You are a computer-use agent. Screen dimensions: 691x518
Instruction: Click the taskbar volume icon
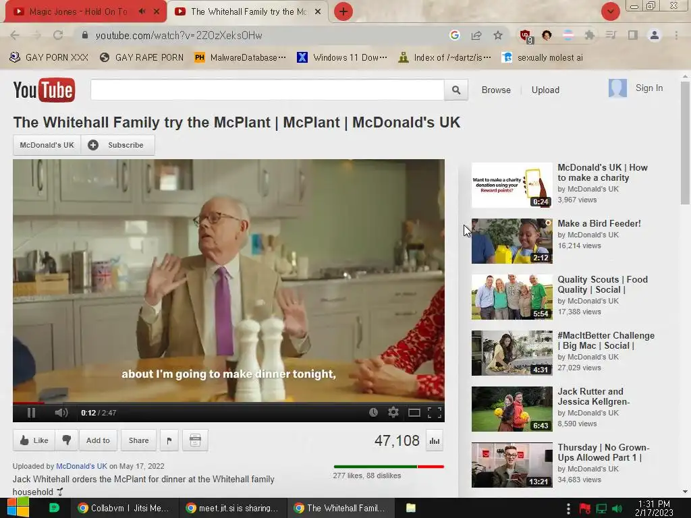(617, 509)
